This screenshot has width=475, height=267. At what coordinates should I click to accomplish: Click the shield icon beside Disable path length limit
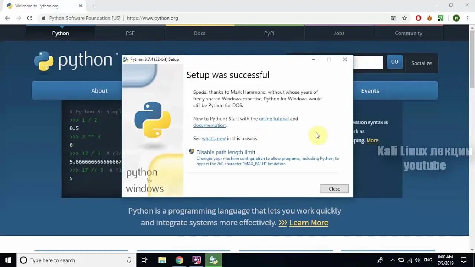(x=191, y=152)
